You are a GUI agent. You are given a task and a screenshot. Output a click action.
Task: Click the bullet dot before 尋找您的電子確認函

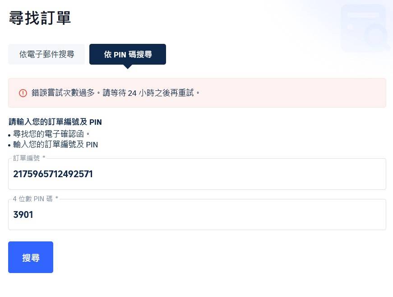point(9,135)
